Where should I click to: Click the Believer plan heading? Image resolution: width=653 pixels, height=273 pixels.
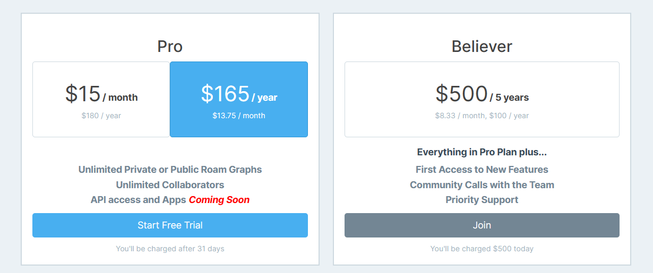click(x=482, y=47)
